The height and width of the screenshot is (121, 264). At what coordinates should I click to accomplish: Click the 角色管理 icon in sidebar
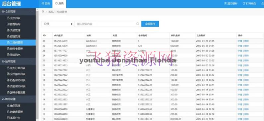tap(8, 105)
